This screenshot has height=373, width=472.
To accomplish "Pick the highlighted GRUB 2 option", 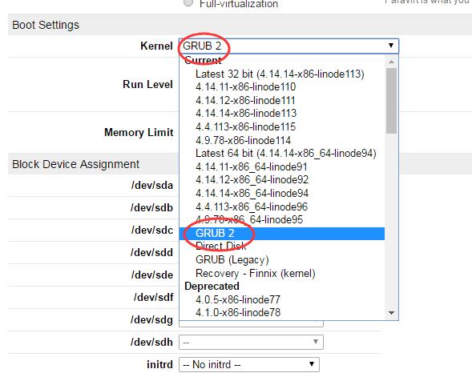I will coord(282,233).
